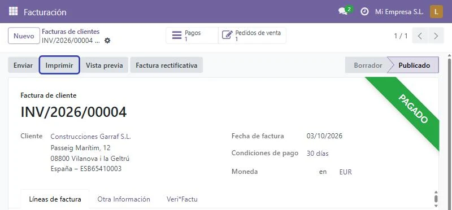
Task: Open the Facturación app title menu
Action: [45, 12]
